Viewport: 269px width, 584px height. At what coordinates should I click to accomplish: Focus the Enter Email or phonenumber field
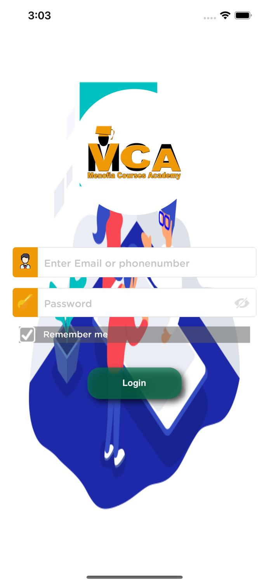coord(147,262)
